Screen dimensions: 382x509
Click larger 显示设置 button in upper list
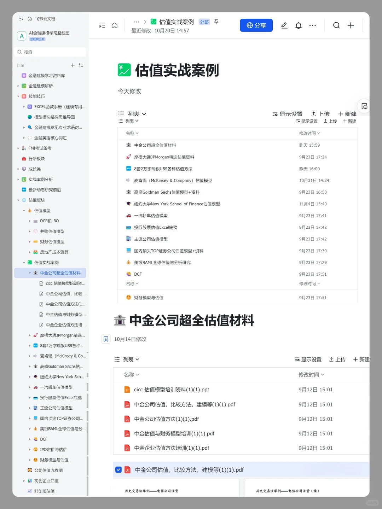tap(287, 114)
